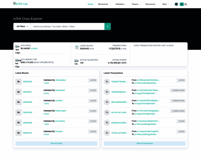Click Bk icon for block 28293452
The image size is (201, 158).
(x=19, y=82)
